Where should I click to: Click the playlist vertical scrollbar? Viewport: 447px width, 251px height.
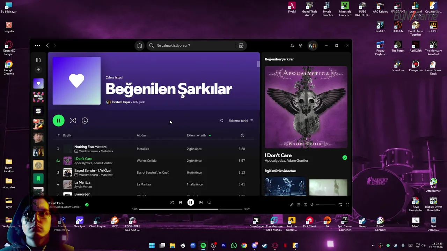[258, 64]
